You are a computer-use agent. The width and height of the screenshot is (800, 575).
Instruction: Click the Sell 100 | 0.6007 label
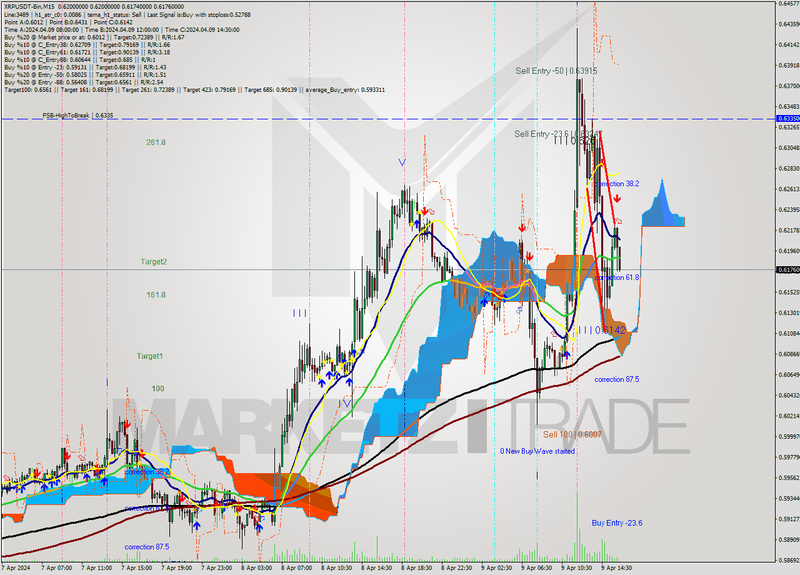pos(572,434)
